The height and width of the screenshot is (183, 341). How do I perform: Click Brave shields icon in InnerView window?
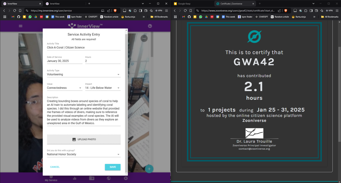click(x=115, y=11)
